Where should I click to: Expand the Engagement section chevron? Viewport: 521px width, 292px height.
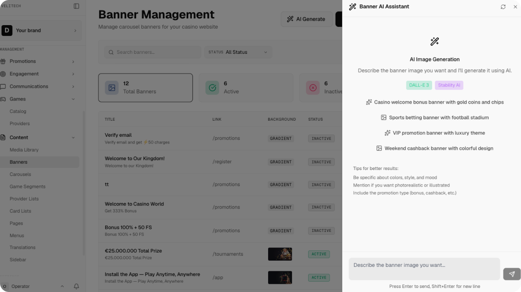(x=73, y=74)
